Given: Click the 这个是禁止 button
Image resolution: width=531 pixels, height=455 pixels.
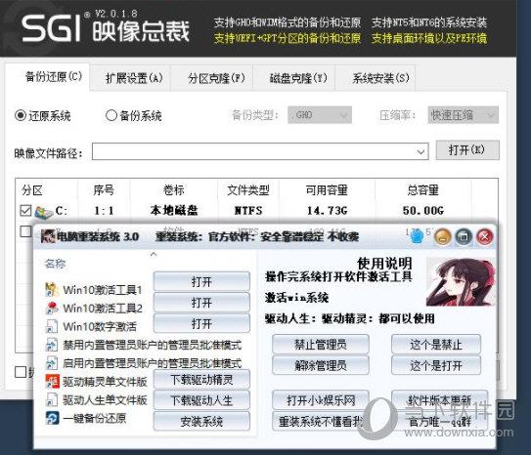Looking at the screenshot, I should coord(436,345).
